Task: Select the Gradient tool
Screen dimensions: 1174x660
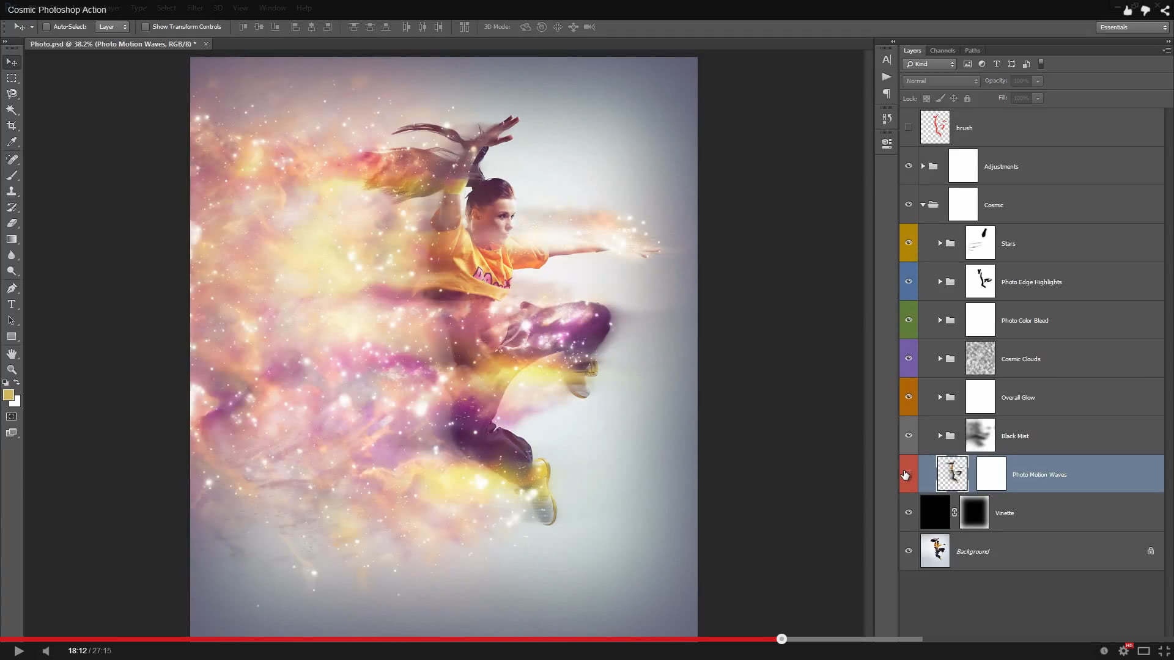Action: pos(11,239)
